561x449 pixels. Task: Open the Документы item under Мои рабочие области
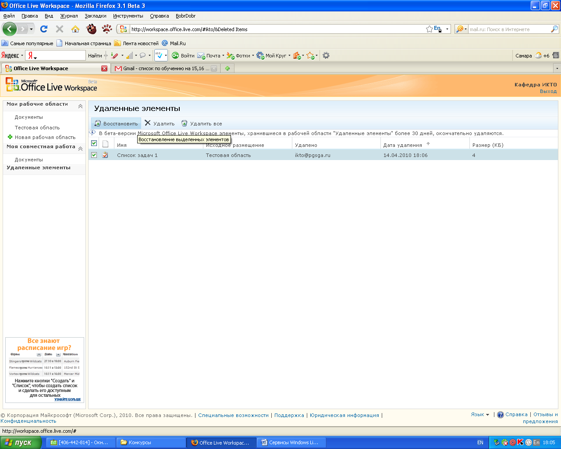click(x=29, y=117)
